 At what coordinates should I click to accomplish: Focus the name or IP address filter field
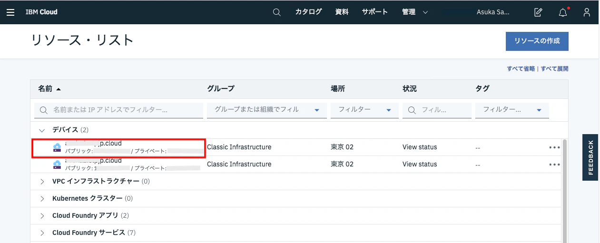point(119,110)
